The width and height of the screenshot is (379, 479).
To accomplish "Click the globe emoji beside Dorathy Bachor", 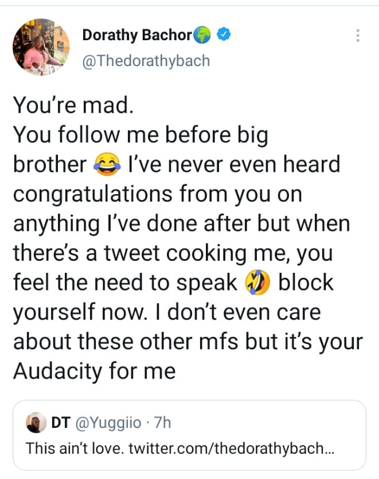I will [x=205, y=35].
